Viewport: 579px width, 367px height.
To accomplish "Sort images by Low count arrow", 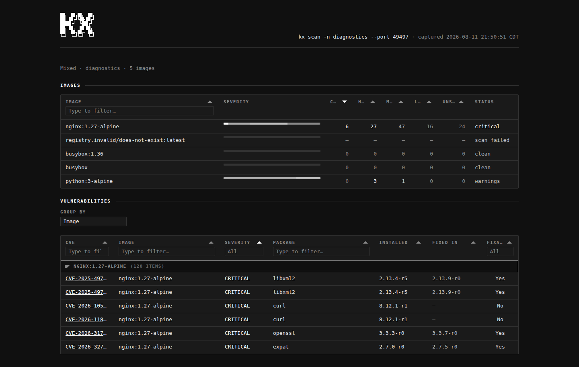I will click(429, 102).
